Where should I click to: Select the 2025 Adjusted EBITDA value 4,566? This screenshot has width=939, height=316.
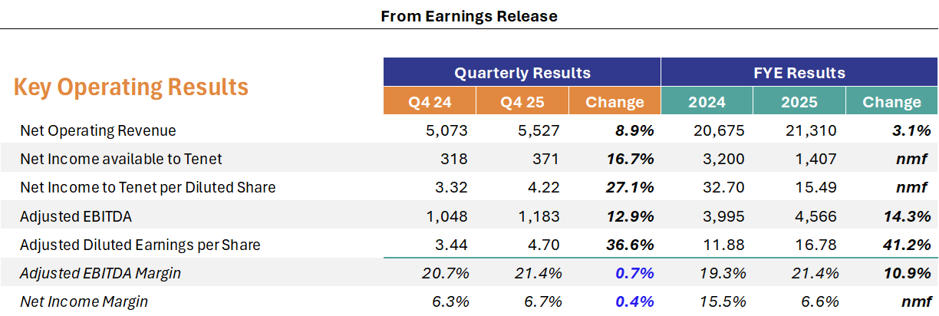[x=817, y=216]
